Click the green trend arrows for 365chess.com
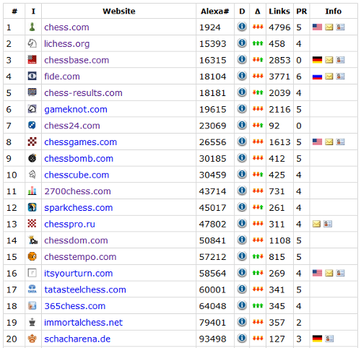Viewport: 361px width, 348px height. [258, 306]
